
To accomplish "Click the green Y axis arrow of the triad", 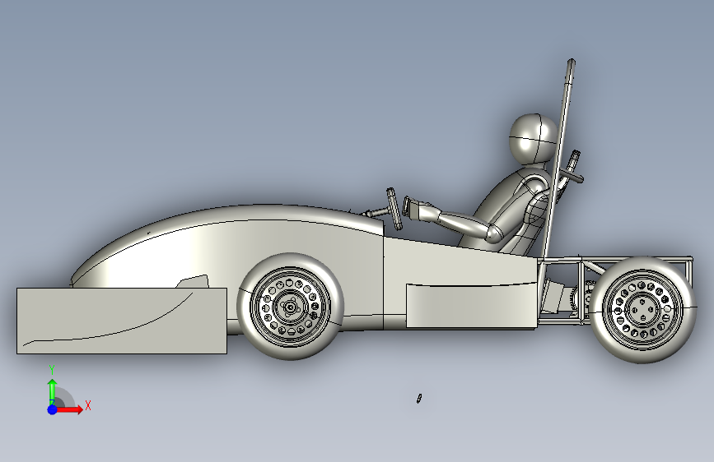I will coord(52,391).
